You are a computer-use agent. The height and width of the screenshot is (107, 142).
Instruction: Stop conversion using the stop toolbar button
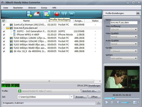(72, 14)
